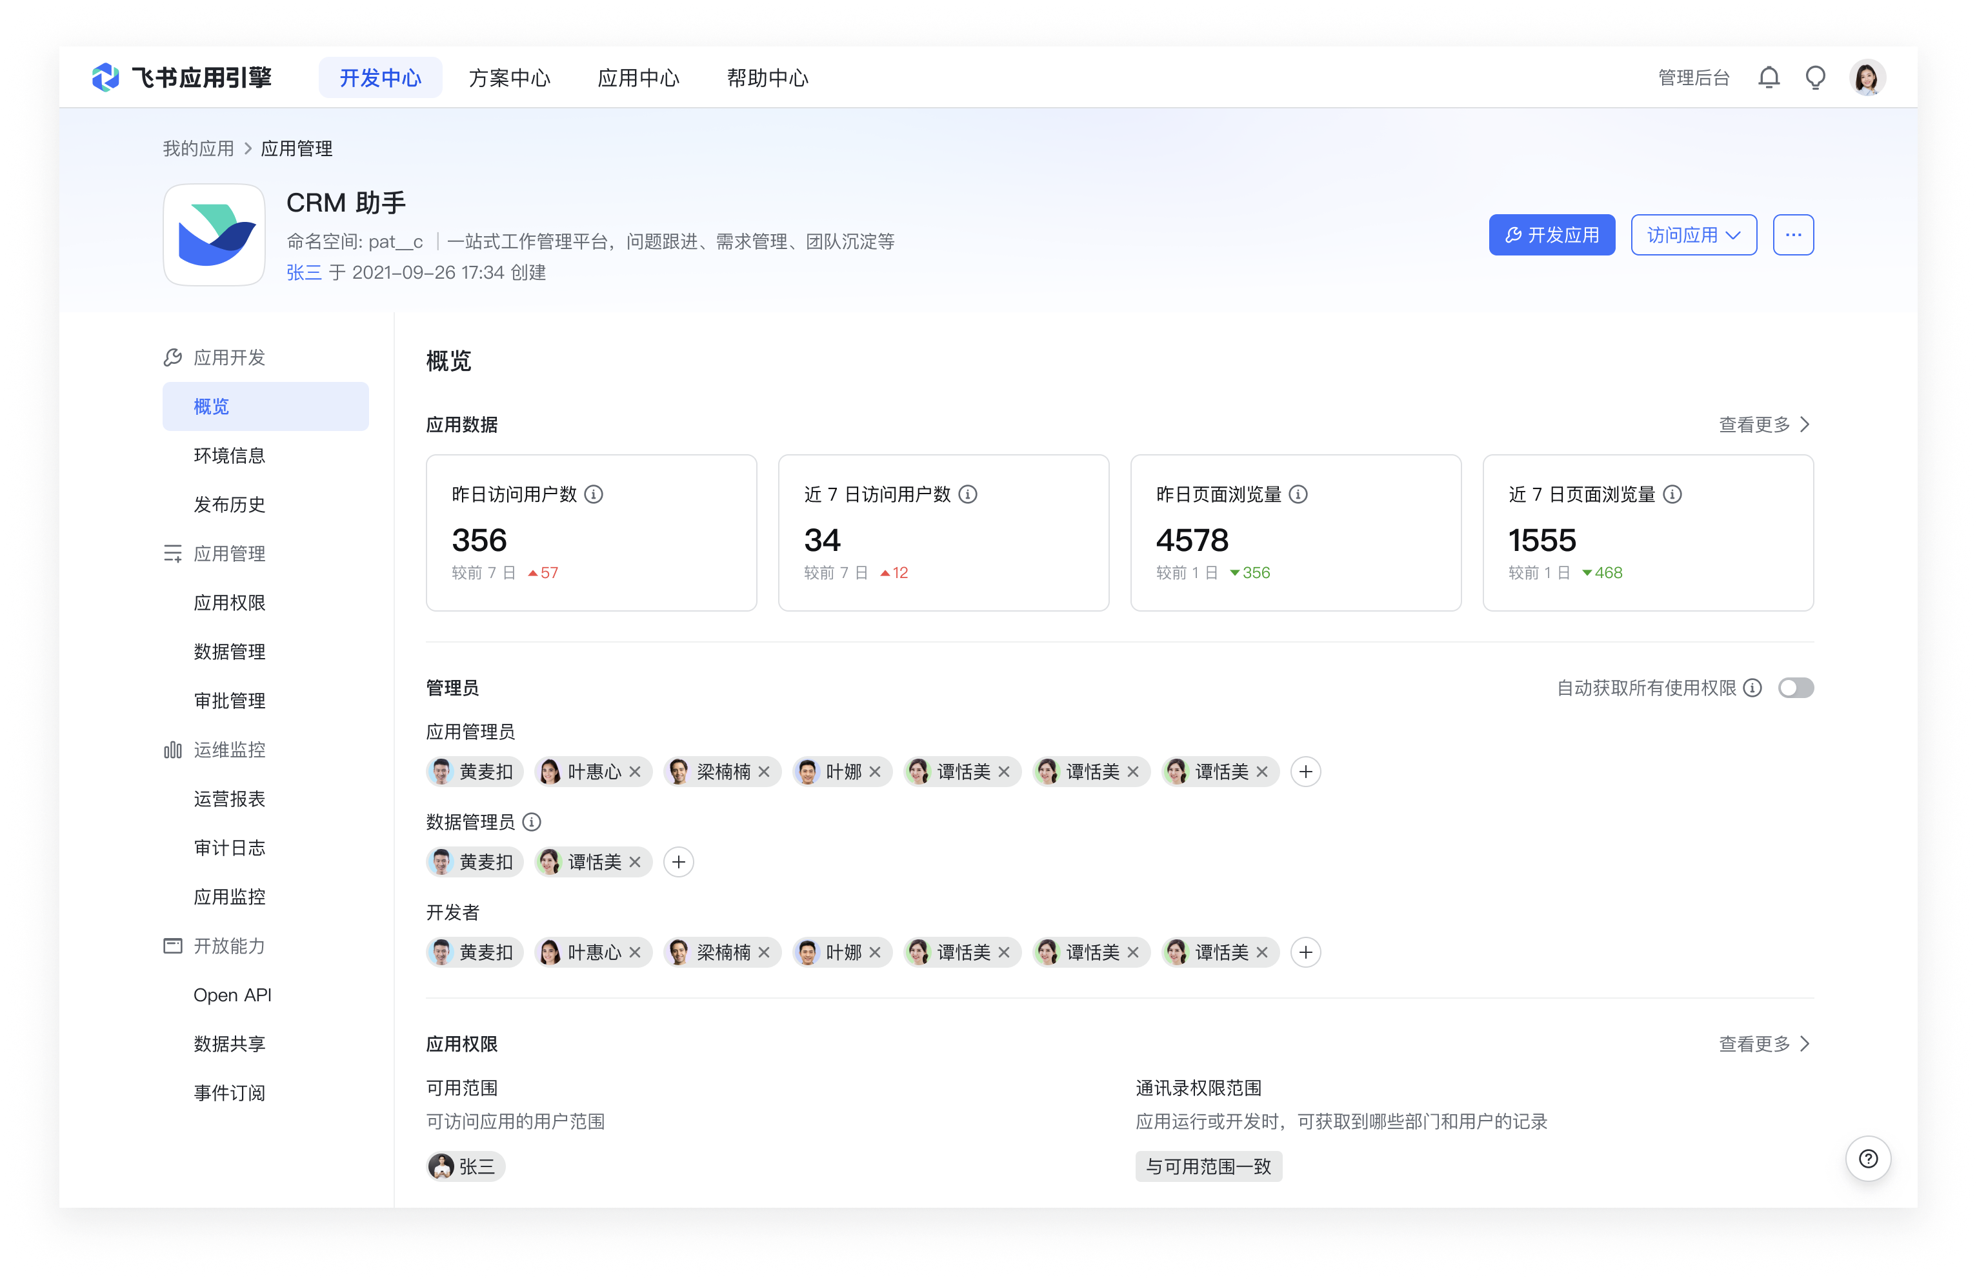1977x1280 pixels.
Task: Expand the 访问应用 dropdown
Action: (1693, 234)
